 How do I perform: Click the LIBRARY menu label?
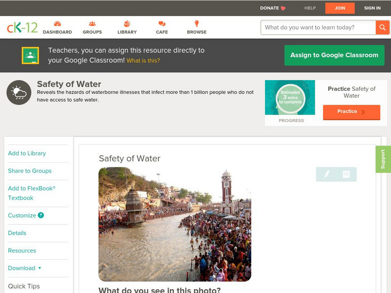pyautogui.click(x=127, y=32)
